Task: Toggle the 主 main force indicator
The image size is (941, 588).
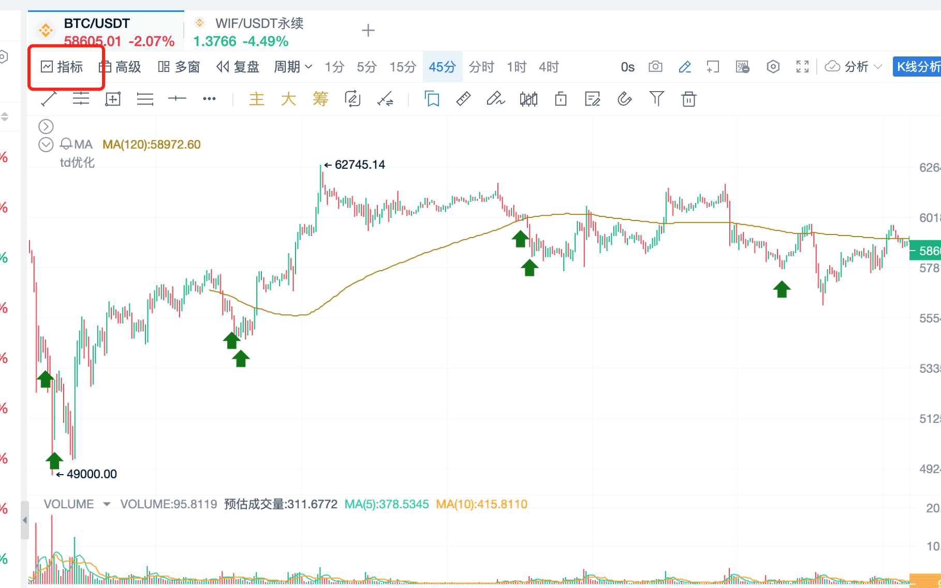Action: tap(257, 98)
